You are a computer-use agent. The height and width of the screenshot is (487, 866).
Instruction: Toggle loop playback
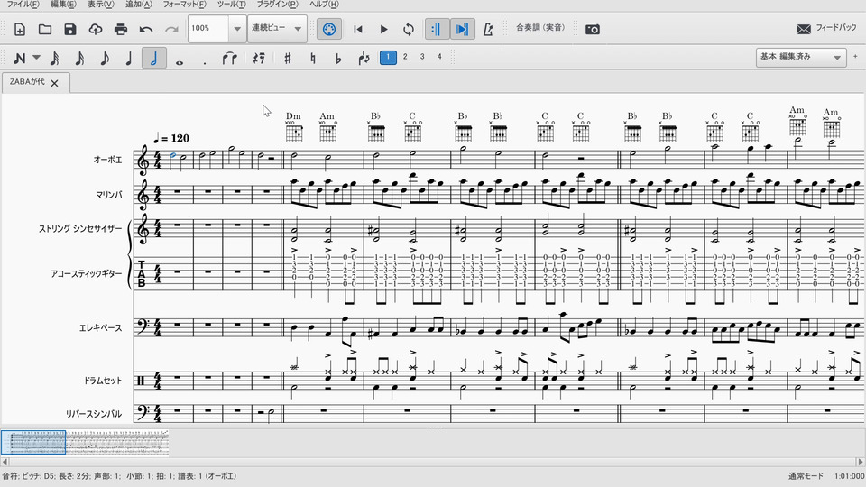tap(409, 29)
